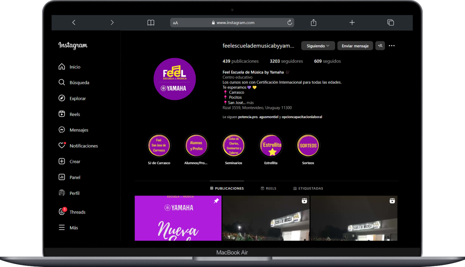Open the three-dot profile options

tap(392, 46)
